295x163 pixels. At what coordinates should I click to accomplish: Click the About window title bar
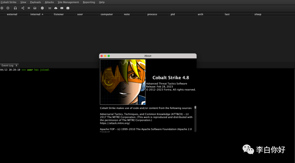tap(148, 56)
